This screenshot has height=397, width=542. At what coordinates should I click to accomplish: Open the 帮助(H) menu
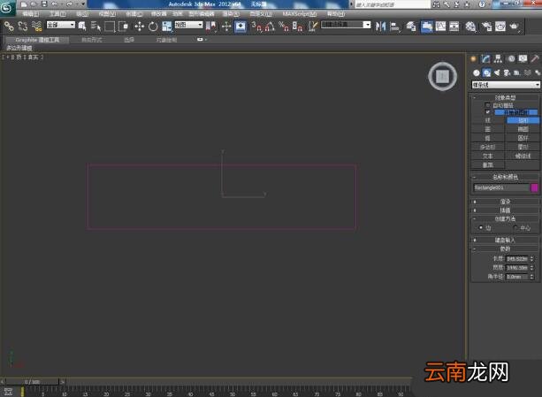click(336, 14)
